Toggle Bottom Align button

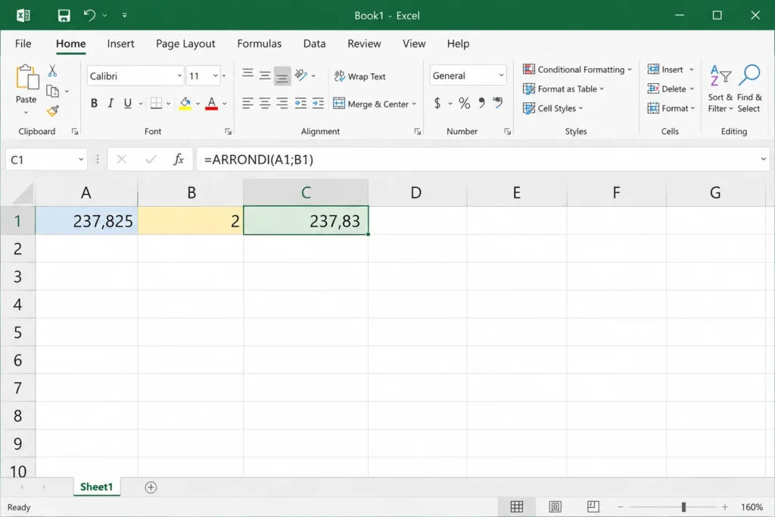pyautogui.click(x=282, y=76)
